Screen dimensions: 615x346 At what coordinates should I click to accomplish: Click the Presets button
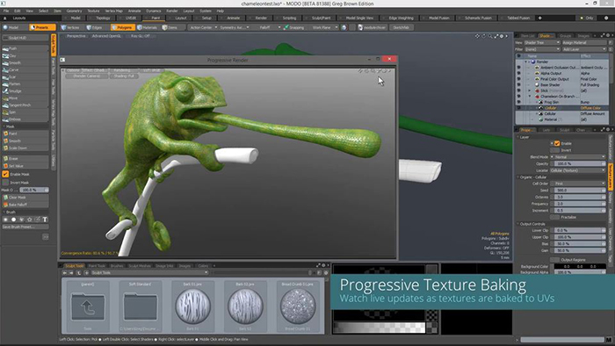42,27
